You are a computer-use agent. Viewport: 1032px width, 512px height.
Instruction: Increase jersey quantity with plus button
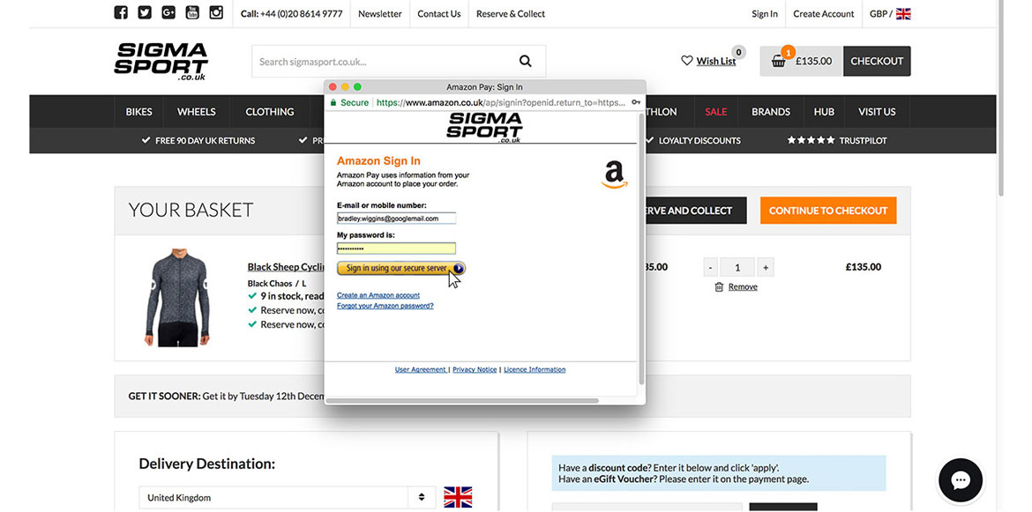click(765, 268)
